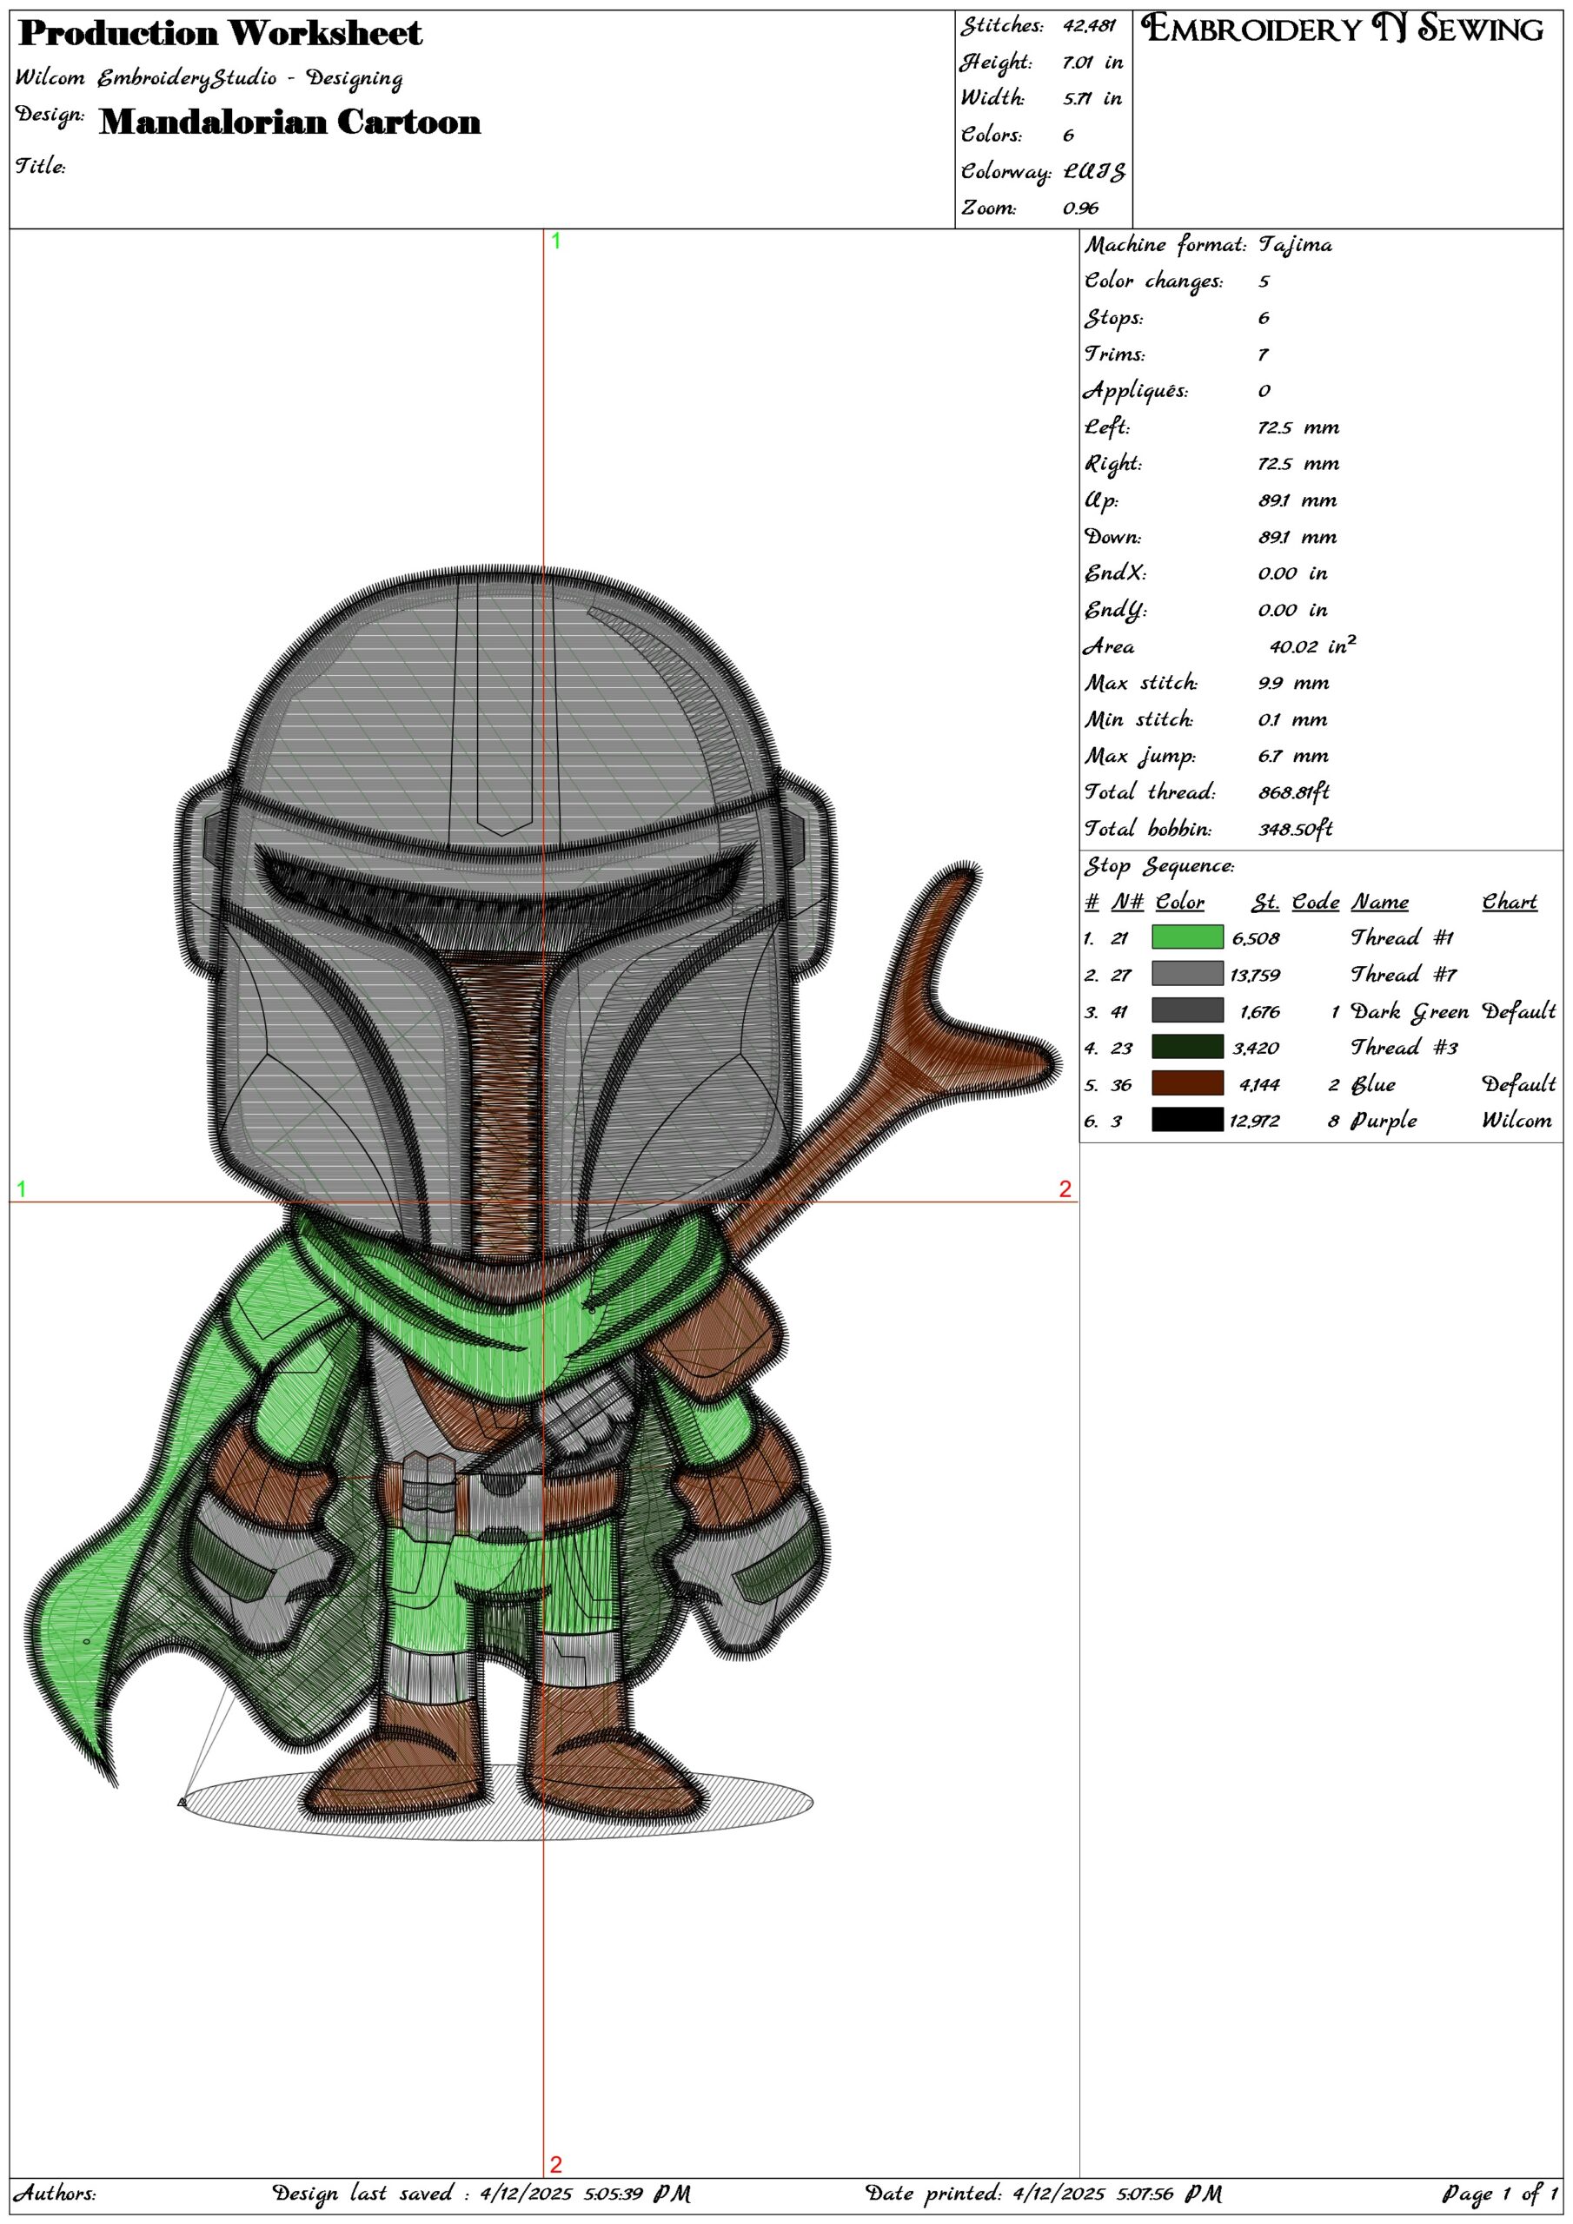Select the colorway value 'LUIS'

coord(1094,171)
